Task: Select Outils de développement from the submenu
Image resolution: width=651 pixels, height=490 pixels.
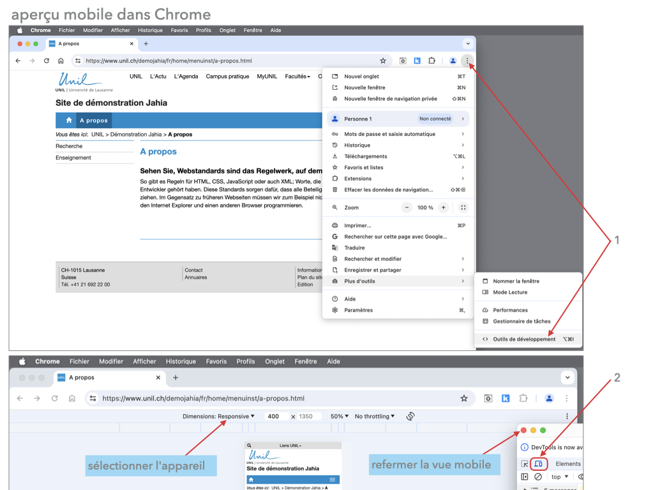Action: pos(523,339)
